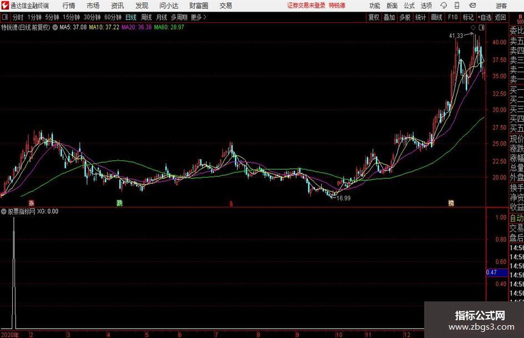The image size is (524, 338).
Task: Click the 16.99 low price label
Action: (343, 198)
